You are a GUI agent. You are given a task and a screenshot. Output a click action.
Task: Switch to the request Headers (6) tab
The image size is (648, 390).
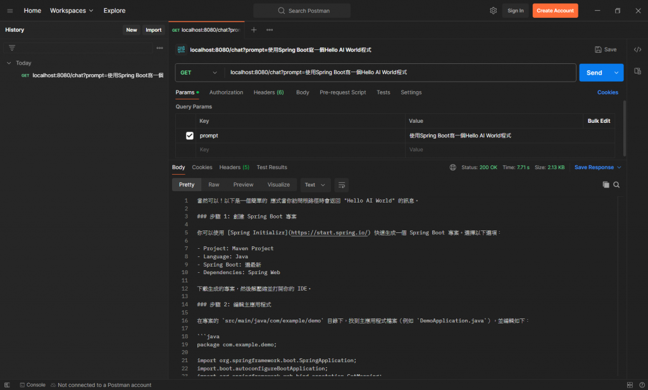pyautogui.click(x=268, y=92)
